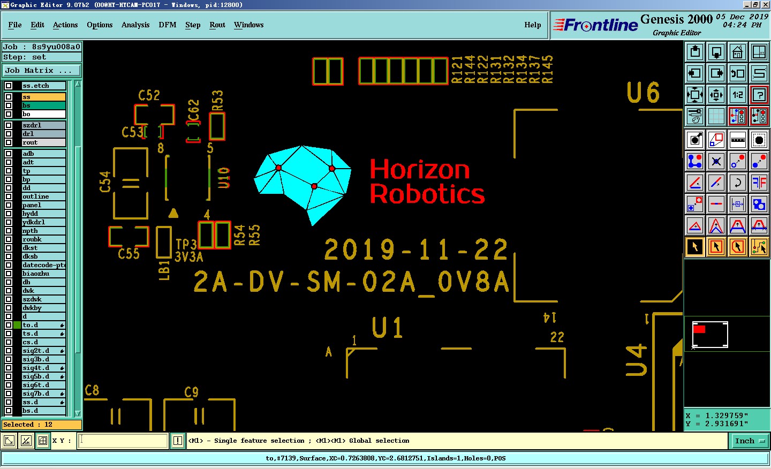The width and height of the screenshot is (771, 469).
Task: Click the mirror F icon
Action: tap(759, 183)
